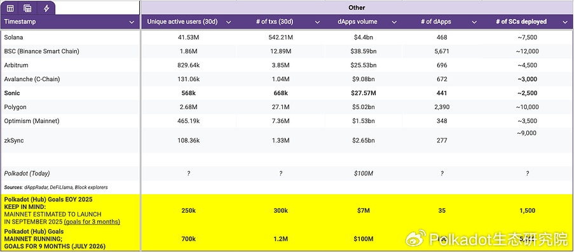Open # of SCs deployed dropdown arrow
This screenshot has width=574, height=252.
565,22
